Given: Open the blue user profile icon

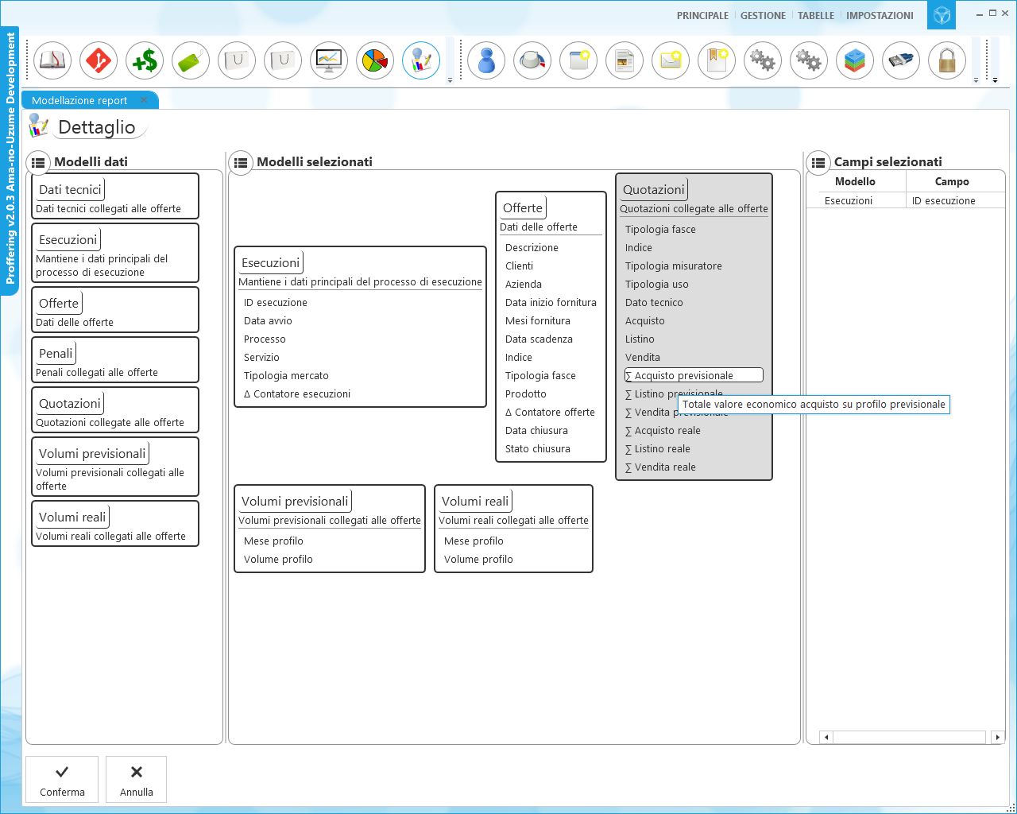Looking at the screenshot, I should [x=486, y=60].
